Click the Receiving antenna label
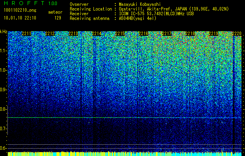Viewport: 245px width, 156px height. pyautogui.click(x=90, y=18)
